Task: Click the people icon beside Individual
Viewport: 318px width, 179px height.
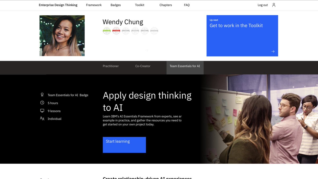Action: pyautogui.click(x=42, y=119)
